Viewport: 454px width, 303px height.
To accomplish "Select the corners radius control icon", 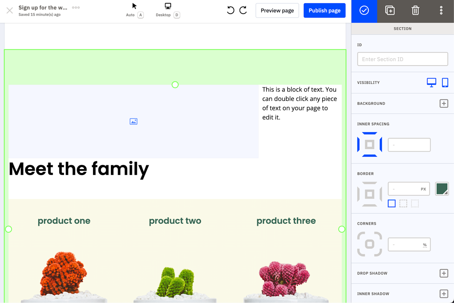I will (370, 244).
